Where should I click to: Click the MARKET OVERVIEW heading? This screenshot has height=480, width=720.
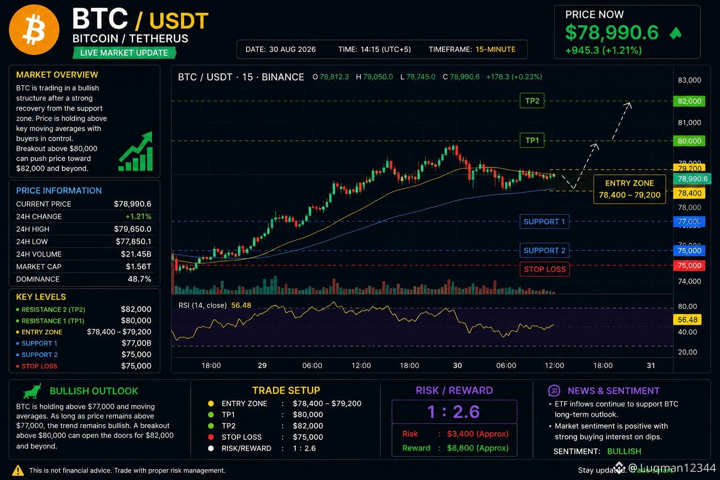57,75
